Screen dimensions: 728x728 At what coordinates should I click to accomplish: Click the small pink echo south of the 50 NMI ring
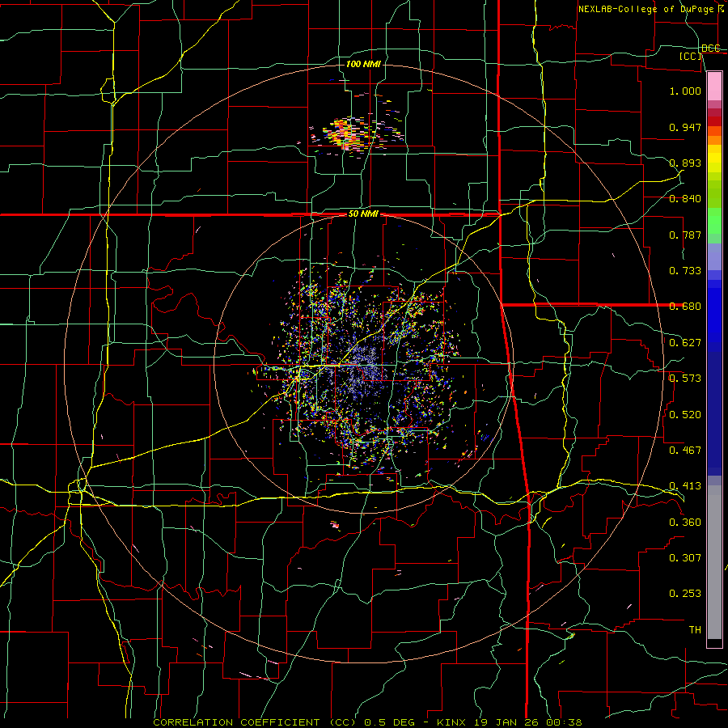pyautogui.click(x=335, y=526)
